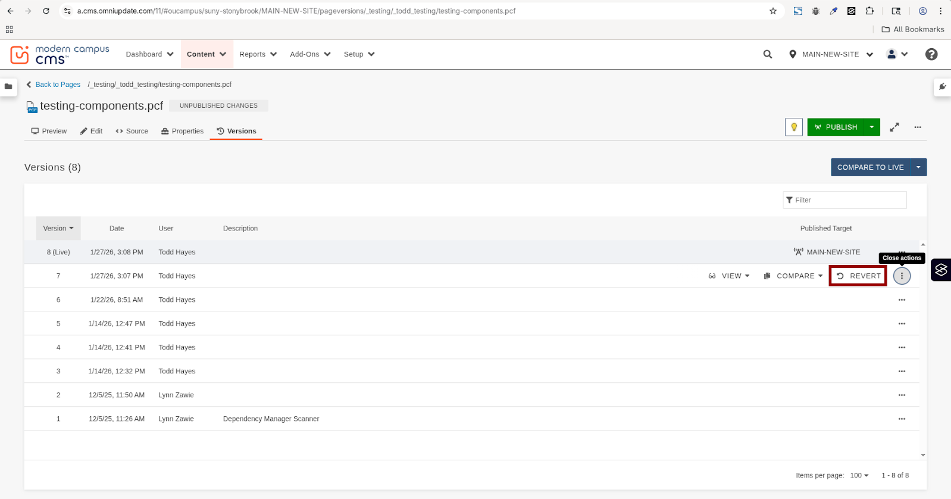Viewport: 951px width, 499px height.
Task: Sort by the Date column header
Action: 117,229
